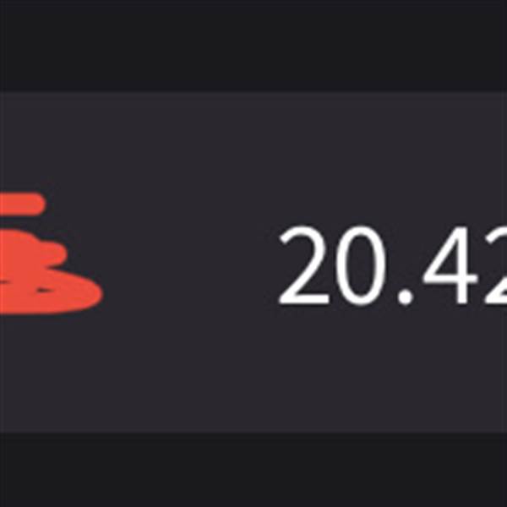Click the right tip of red icon's base
Viewport: 507px width, 507px height.
[95, 295]
